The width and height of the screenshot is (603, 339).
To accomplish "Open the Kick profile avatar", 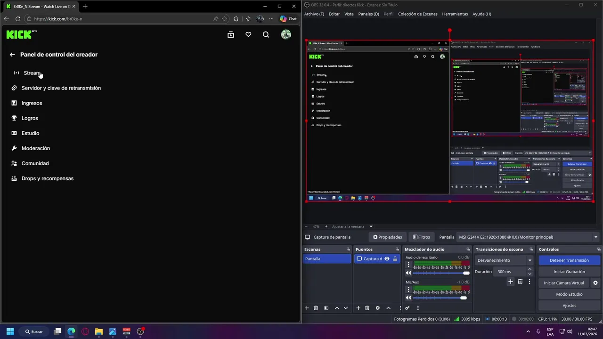I will 286,34.
